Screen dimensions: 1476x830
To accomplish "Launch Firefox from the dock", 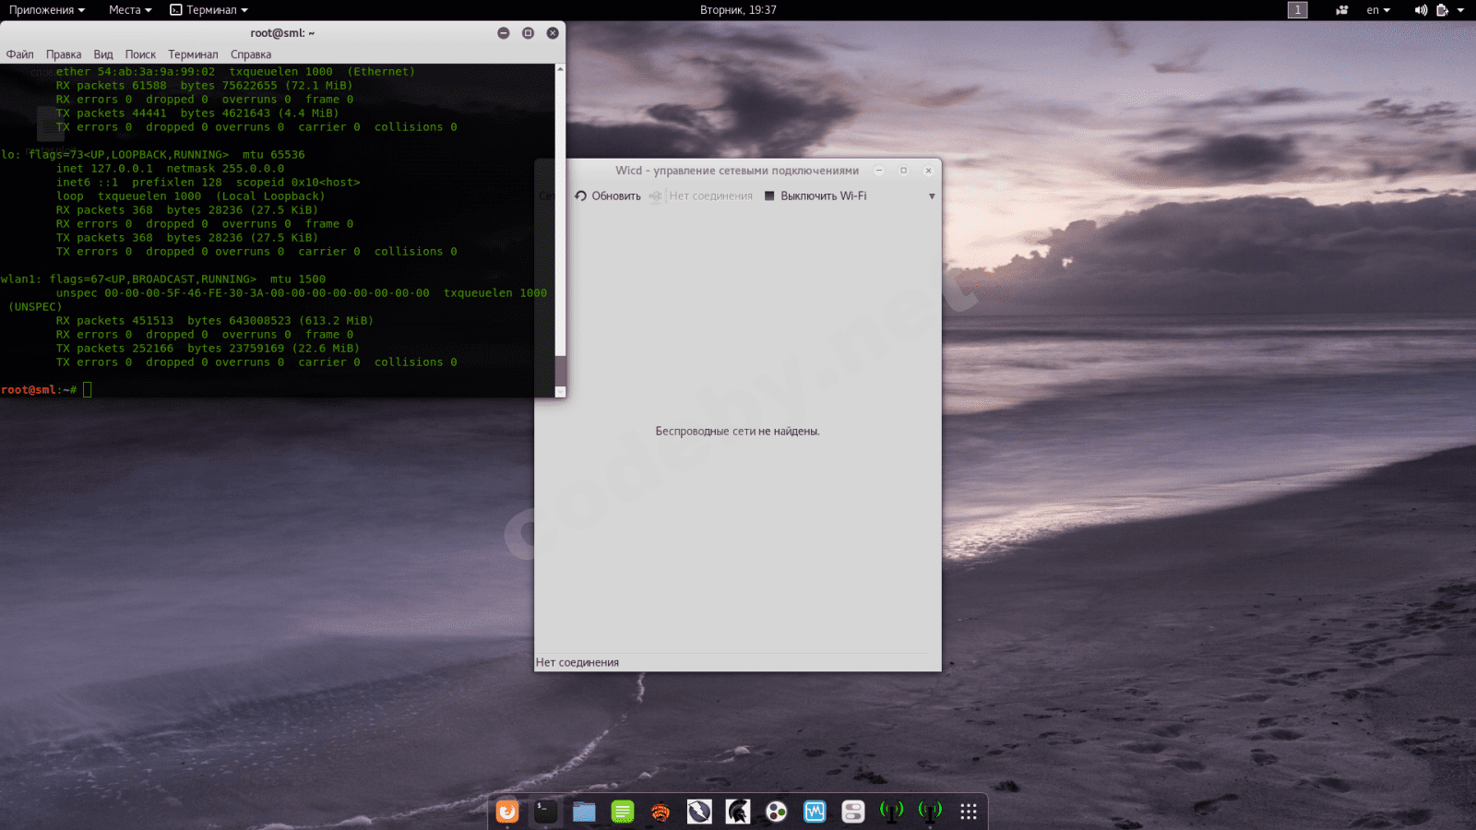I will tap(507, 811).
